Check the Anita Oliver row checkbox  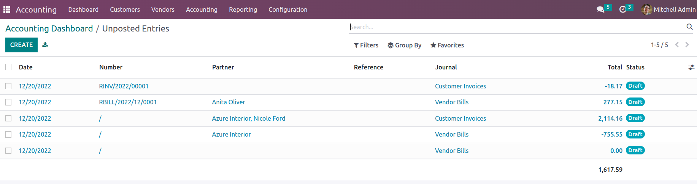[8, 102]
